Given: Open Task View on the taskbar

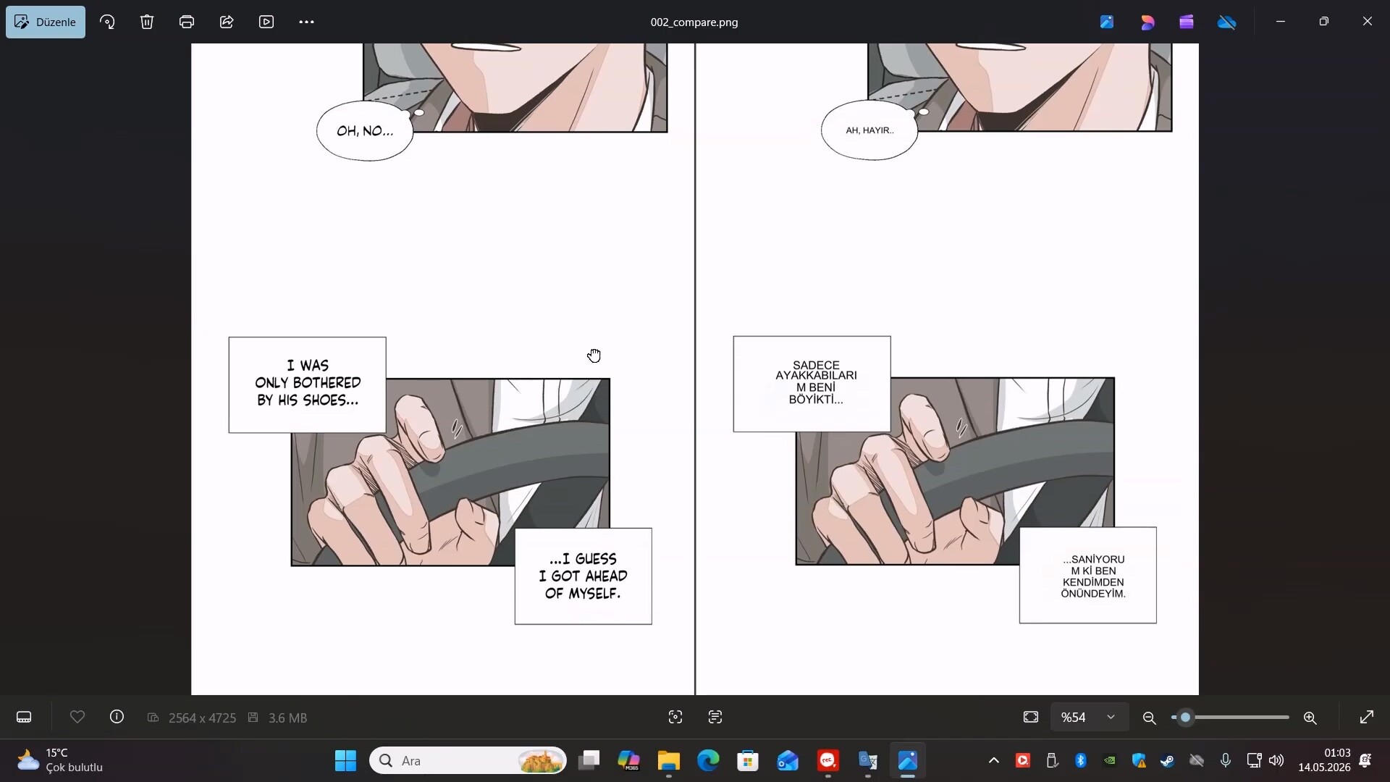Looking at the screenshot, I should click(589, 760).
